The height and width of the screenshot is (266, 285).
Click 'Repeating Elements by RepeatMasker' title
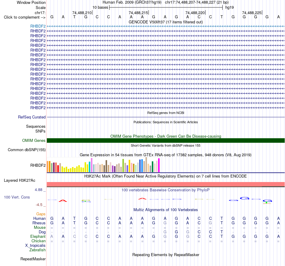[166, 255]
